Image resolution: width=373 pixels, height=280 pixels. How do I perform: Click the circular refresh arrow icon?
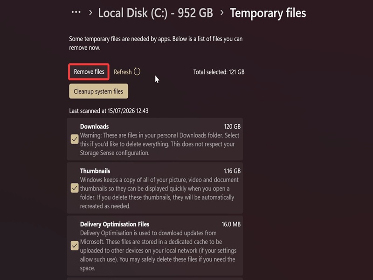[x=137, y=71]
